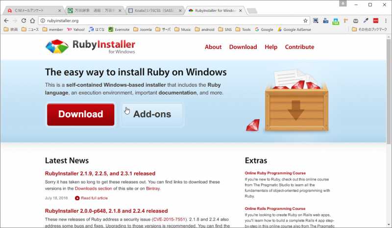Switch to the 万田酵素 tab
Screen dimensions: 392x228
[x=94, y=10]
